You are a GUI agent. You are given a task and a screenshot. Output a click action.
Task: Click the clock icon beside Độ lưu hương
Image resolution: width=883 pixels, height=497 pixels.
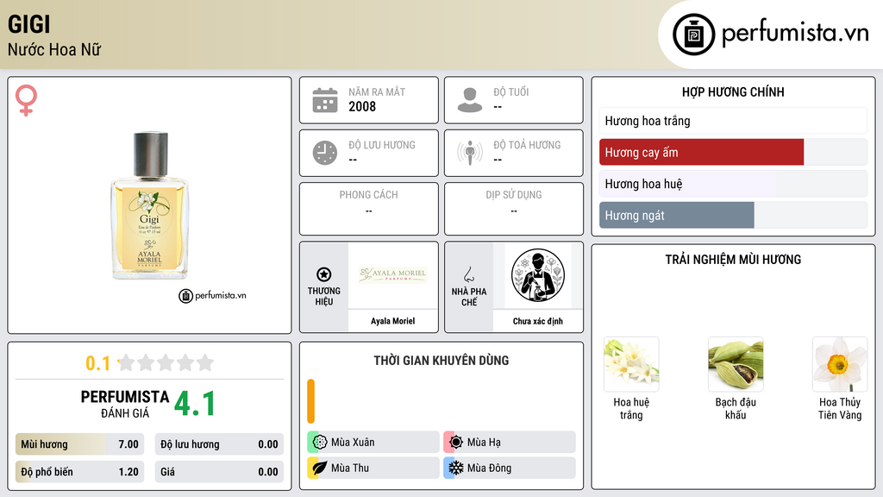point(325,153)
